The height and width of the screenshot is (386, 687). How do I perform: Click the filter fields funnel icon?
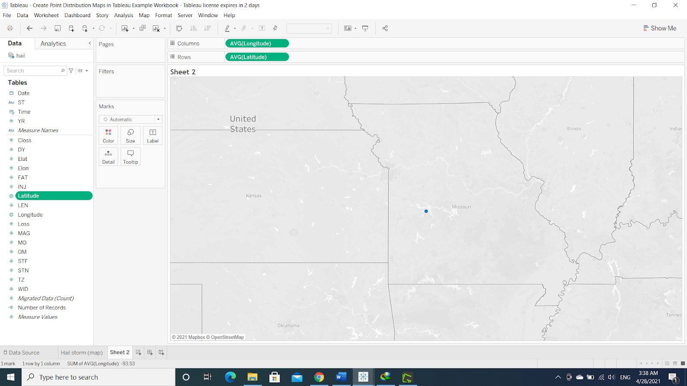point(71,71)
